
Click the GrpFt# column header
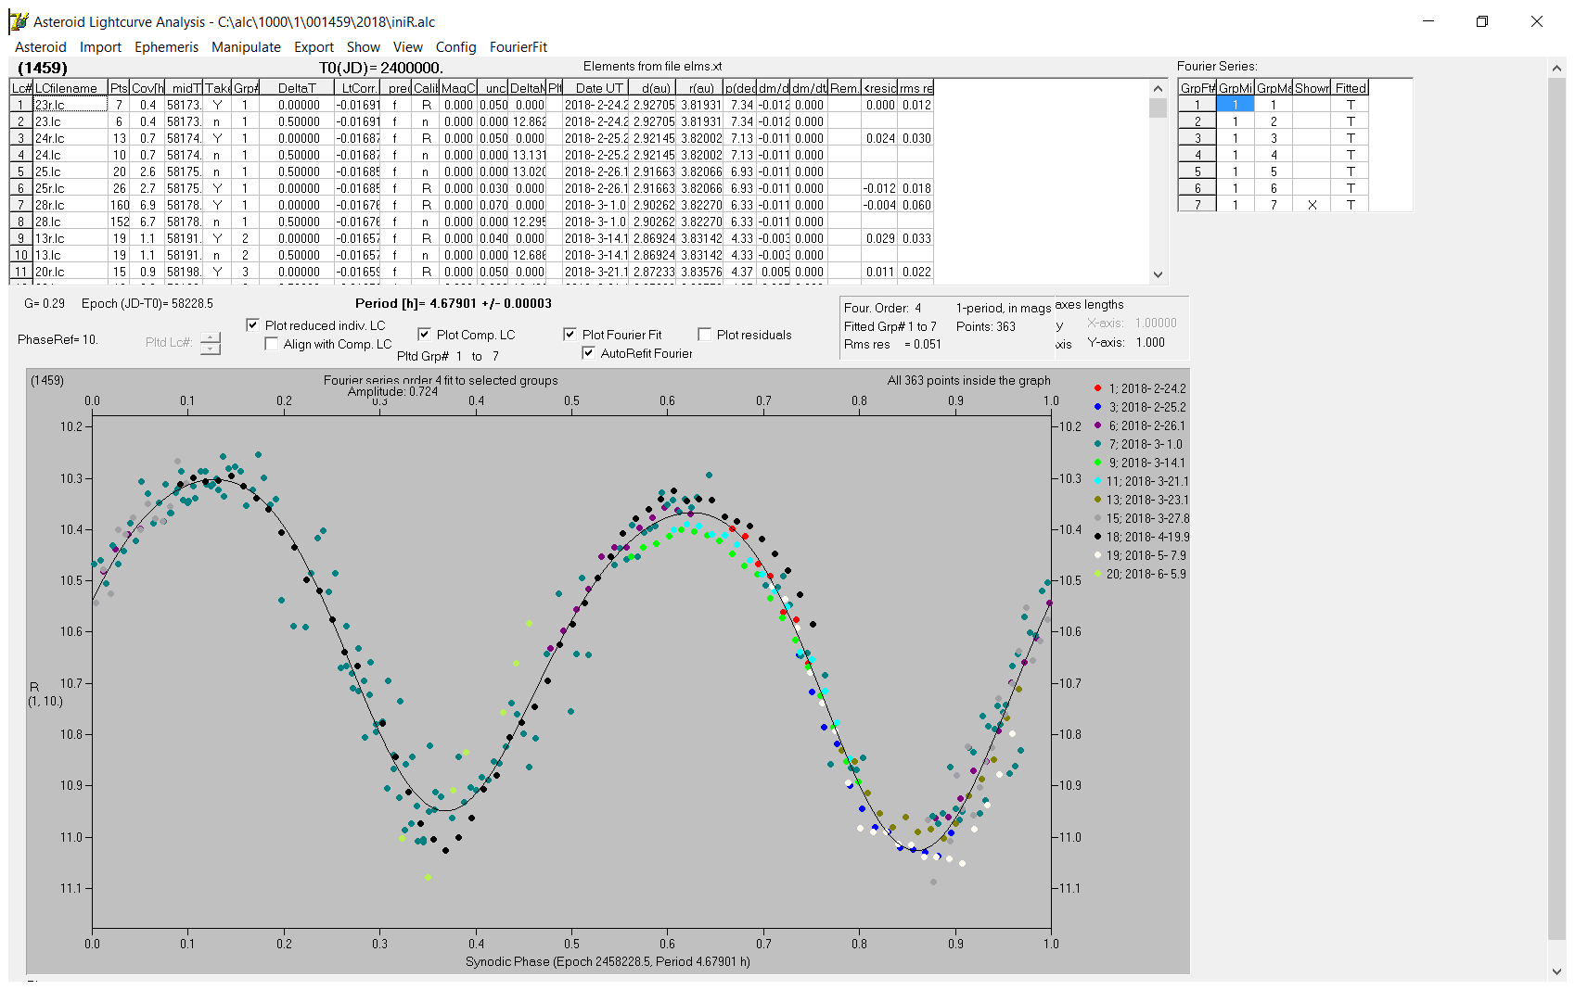(1197, 88)
